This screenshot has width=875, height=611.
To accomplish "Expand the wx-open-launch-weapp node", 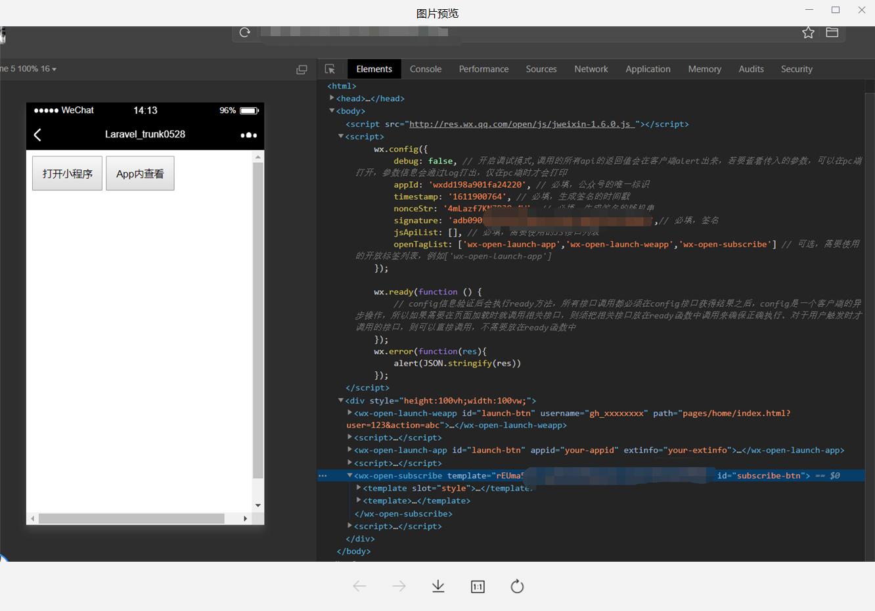I will click(x=349, y=413).
